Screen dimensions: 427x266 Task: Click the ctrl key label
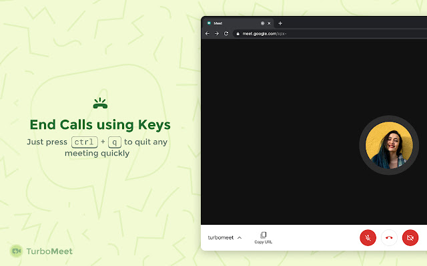click(85, 142)
